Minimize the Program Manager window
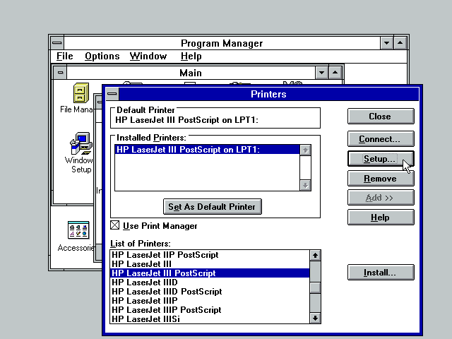Viewport: 452px width, 339px height. 386,43
